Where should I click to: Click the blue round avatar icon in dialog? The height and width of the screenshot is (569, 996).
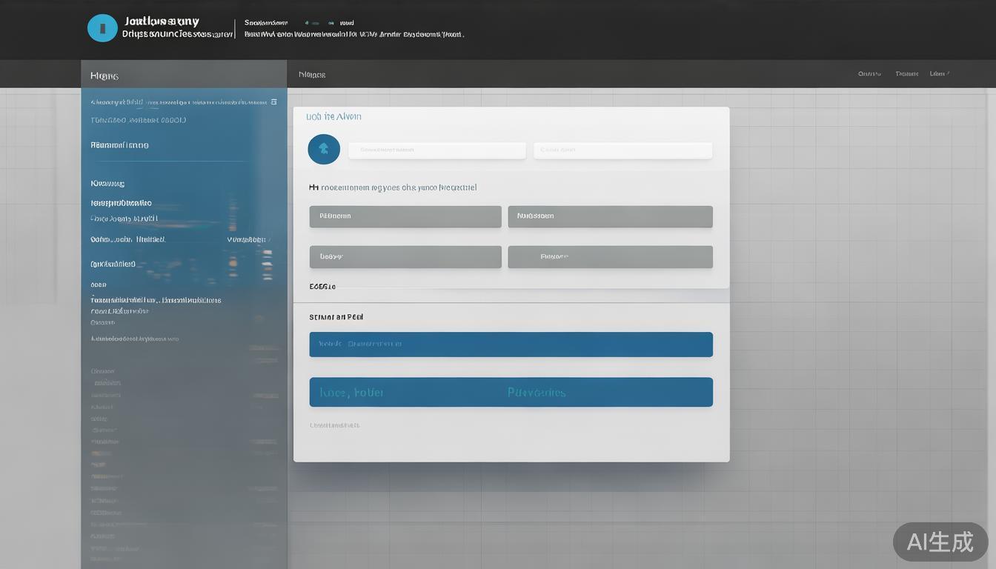point(324,149)
